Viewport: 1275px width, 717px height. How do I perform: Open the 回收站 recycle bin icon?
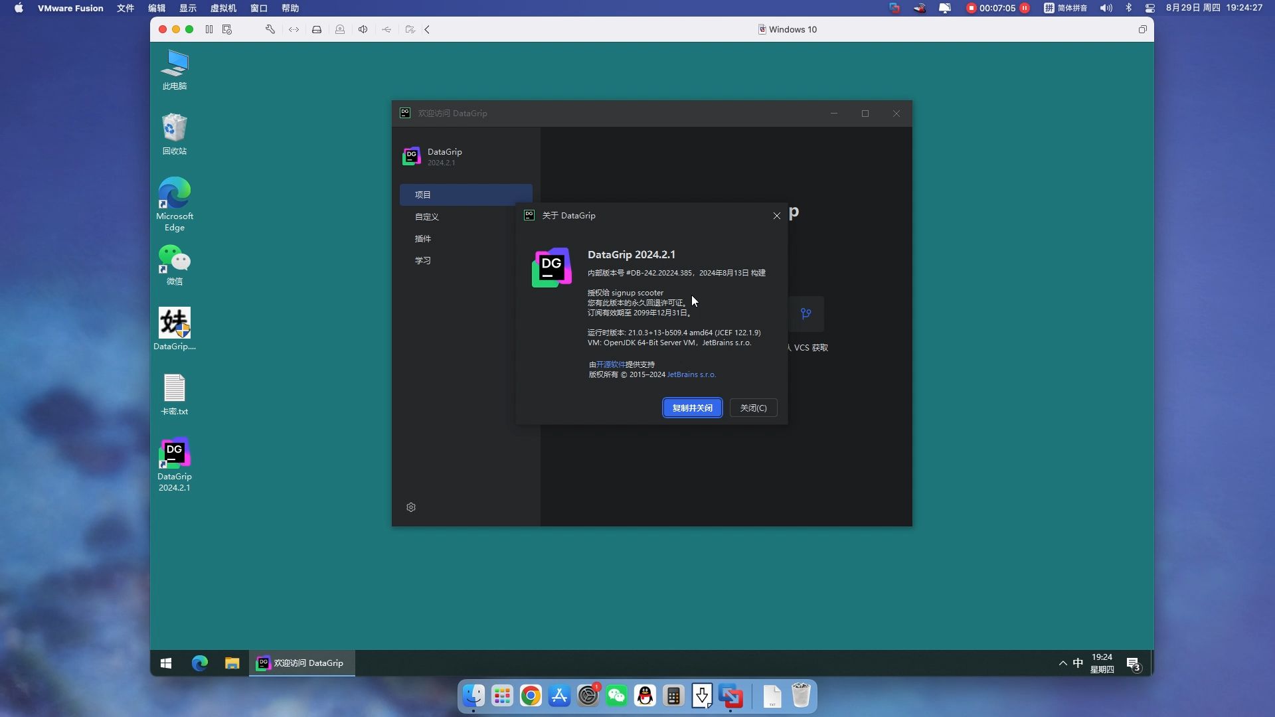pyautogui.click(x=175, y=134)
